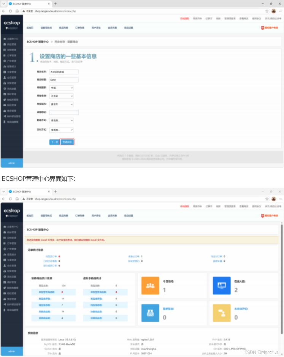Image resolution: width=284 pixels, height=357 pixels.
Task: Open the 配送方式 shipping method dropdown
Action: point(62,120)
